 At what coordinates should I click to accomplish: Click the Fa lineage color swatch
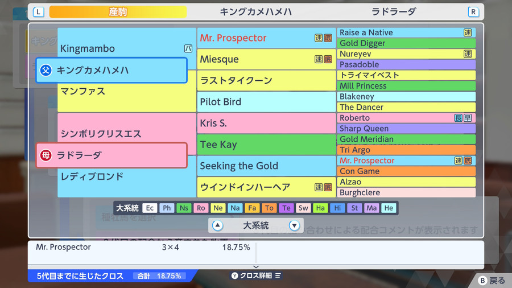(252, 208)
